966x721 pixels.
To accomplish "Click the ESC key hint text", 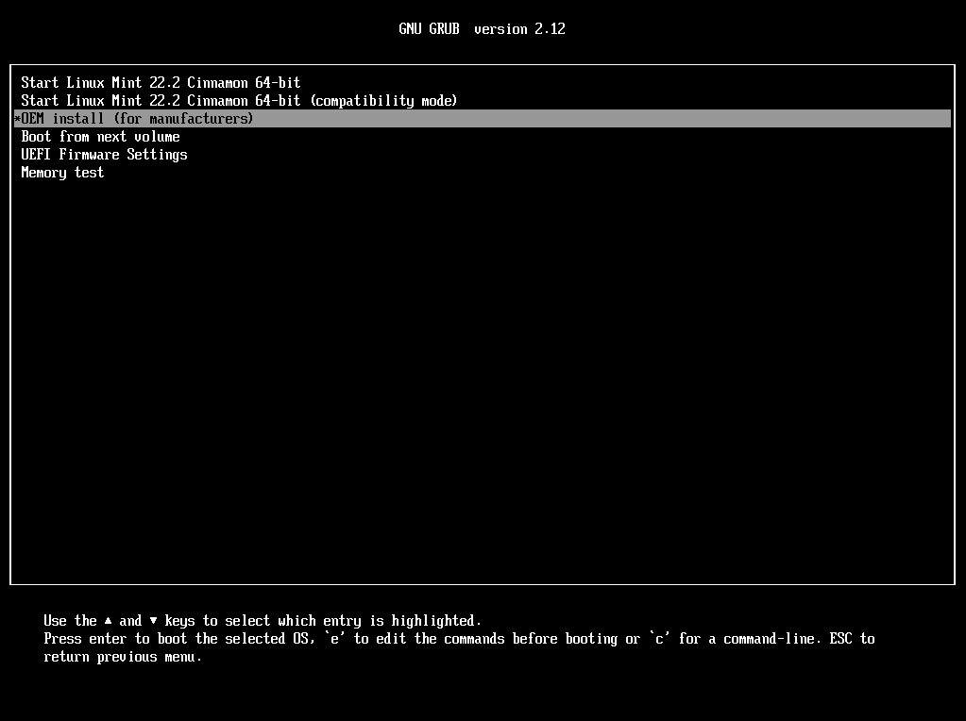I will 840,639.
